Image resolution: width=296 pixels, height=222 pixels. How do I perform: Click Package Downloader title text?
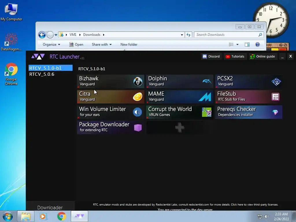(x=104, y=124)
